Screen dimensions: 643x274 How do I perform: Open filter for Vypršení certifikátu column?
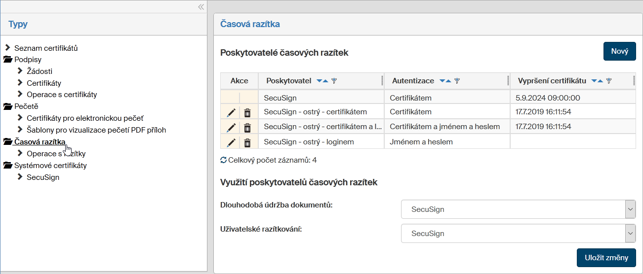tap(609, 81)
